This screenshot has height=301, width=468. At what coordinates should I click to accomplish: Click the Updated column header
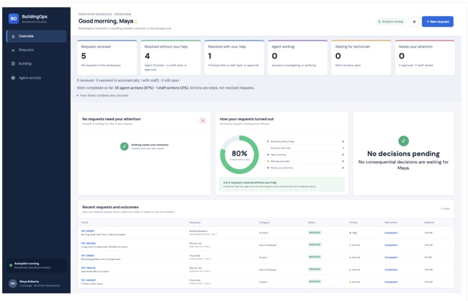click(429, 222)
